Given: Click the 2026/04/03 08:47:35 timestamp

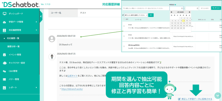Looking at the screenshot, I should coord(66,54).
